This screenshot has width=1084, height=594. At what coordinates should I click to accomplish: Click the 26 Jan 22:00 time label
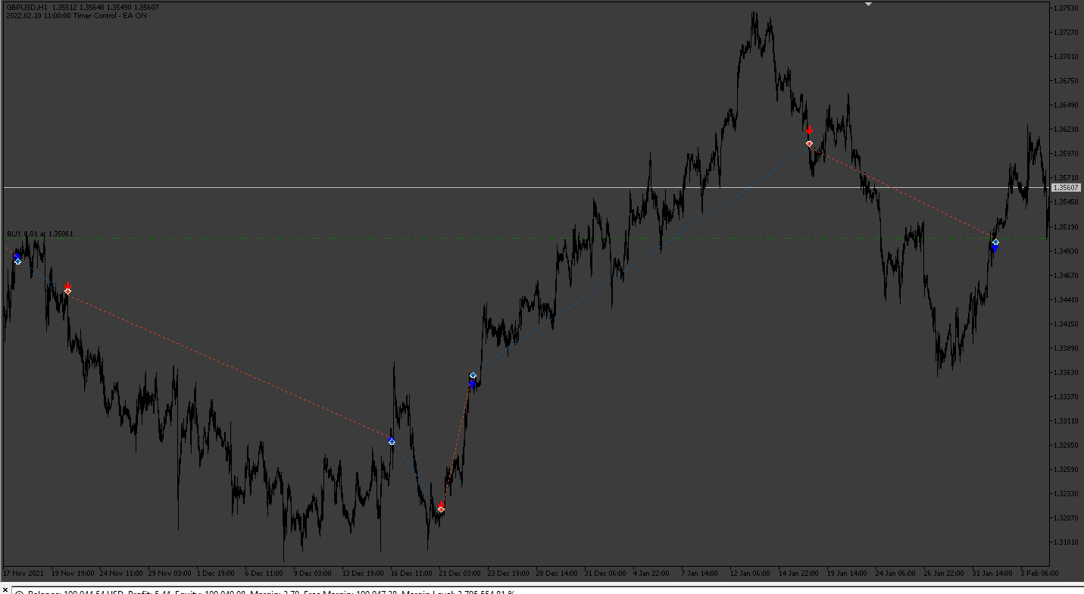click(x=943, y=573)
